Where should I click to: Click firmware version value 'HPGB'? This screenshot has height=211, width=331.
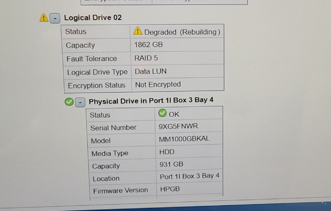pos(170,189)
